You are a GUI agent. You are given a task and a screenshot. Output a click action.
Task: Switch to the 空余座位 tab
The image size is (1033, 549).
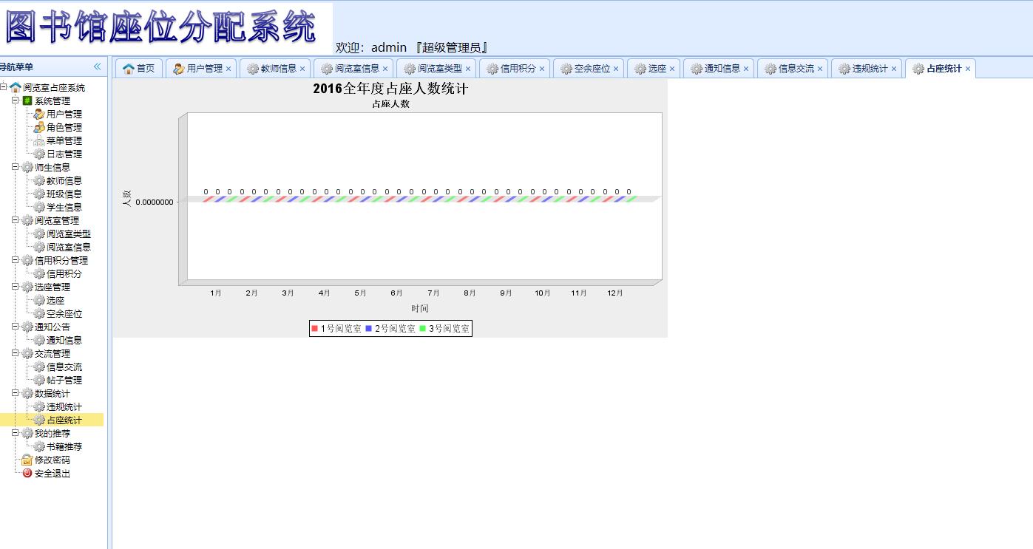[x=589, y=68]
